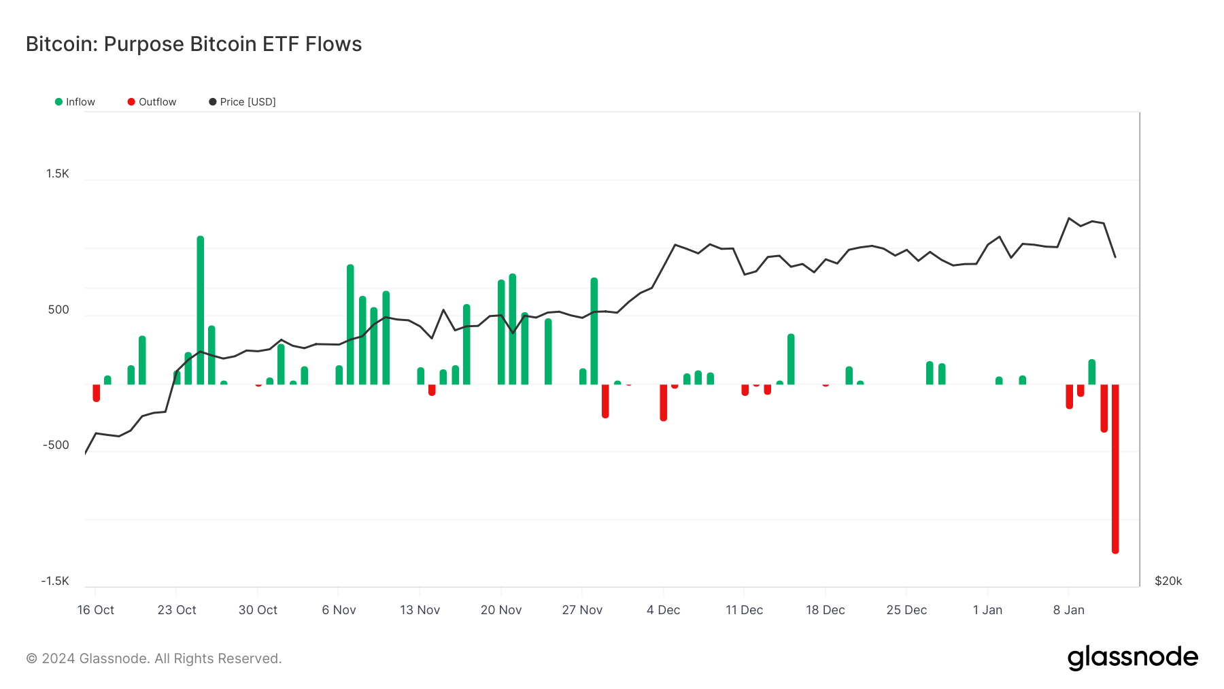Click the red outflow bar near 4 Dec

(663, 405)
